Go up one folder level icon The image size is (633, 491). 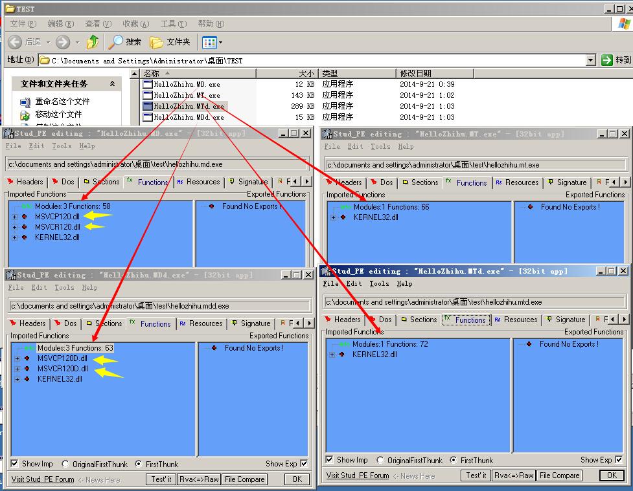(93, 42)
